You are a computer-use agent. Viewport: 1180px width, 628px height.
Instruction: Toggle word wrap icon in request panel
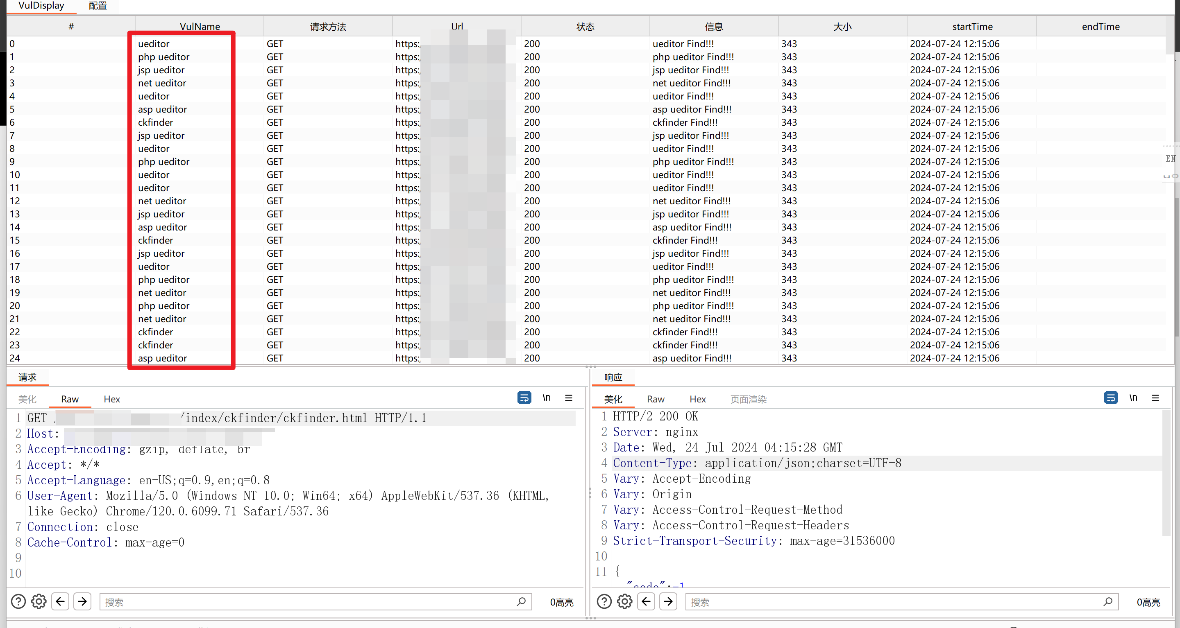coord(524,398)
